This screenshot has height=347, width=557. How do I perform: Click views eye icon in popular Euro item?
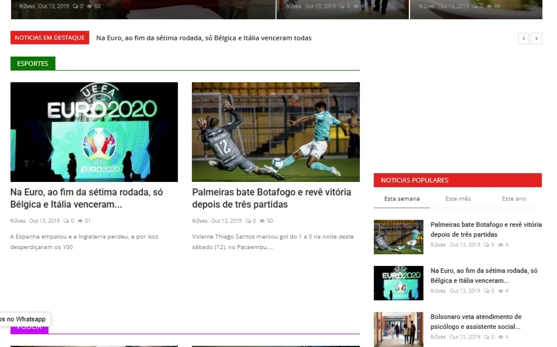point(500,291)
